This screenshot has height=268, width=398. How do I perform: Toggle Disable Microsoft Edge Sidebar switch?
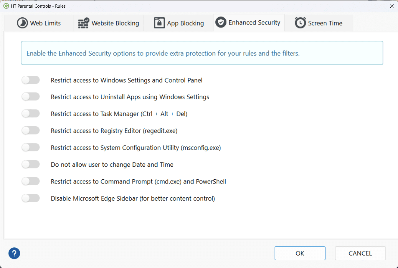click(x=31, y=198)
